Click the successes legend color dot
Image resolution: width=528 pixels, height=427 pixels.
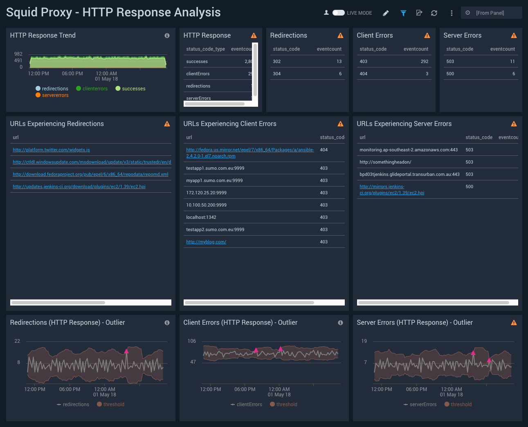(118, 89)
